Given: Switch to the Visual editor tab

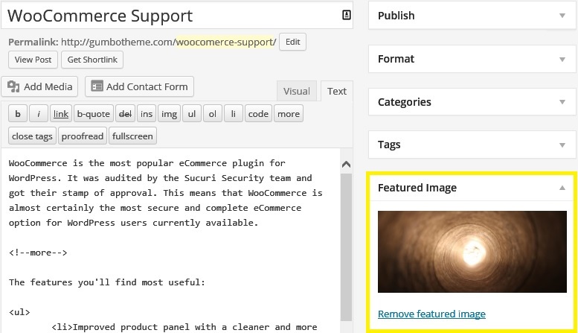Looking at the screenshot, I should tap(296, 91).
